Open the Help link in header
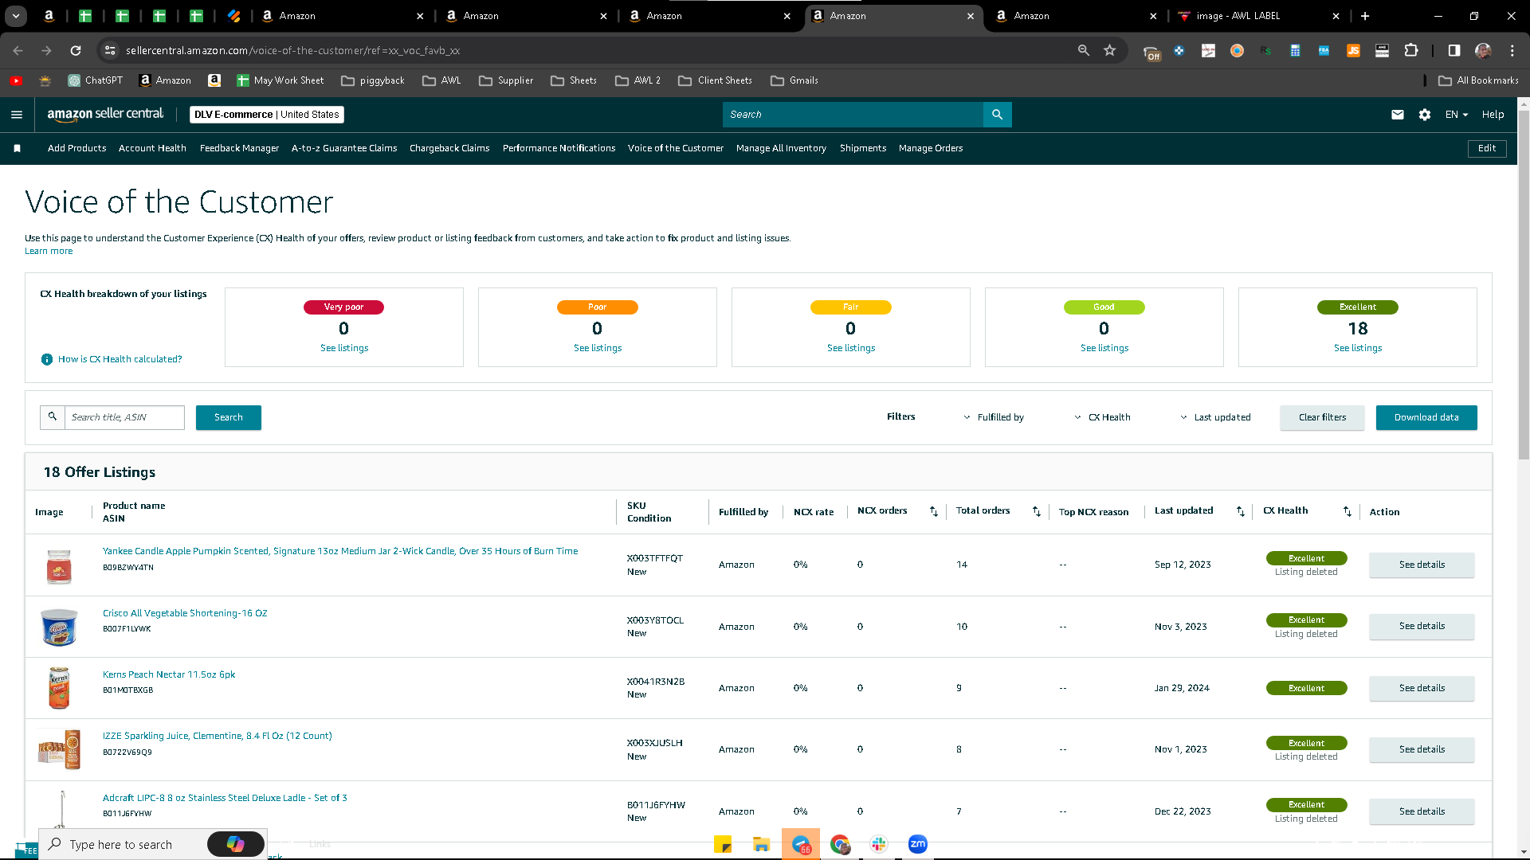The height and width of the screenshot is (860, 1530). point(1493,115)
